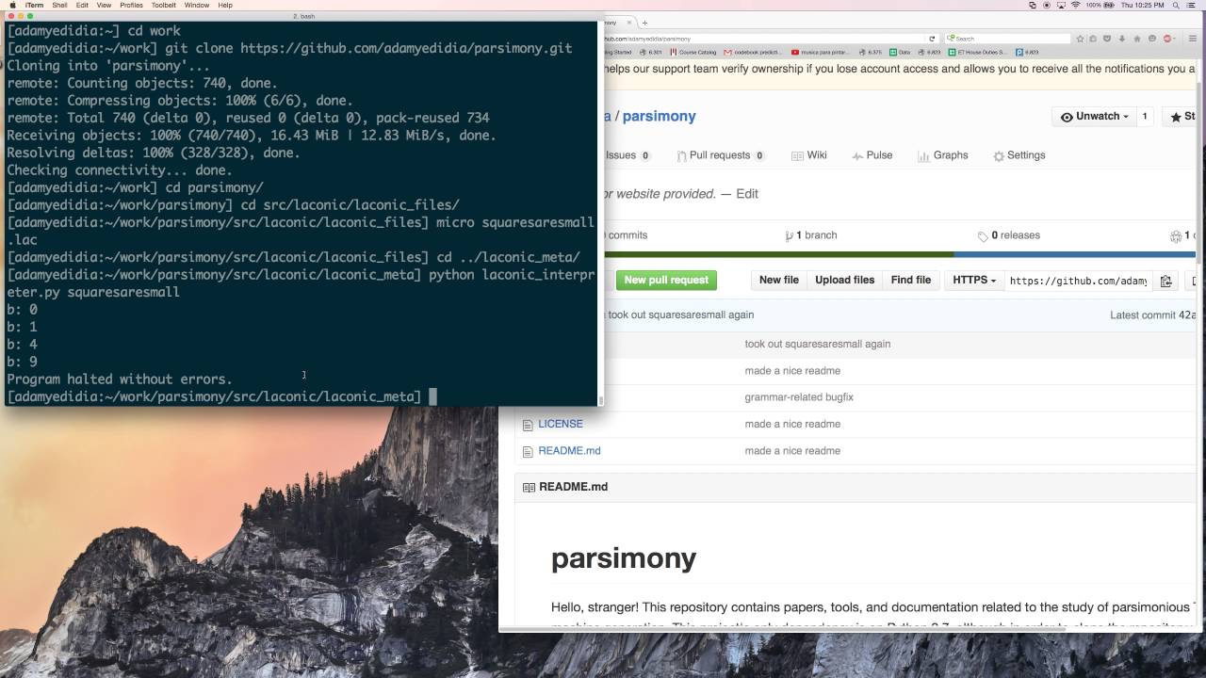Open the parsimony repository title link
The height and width of the screenshot is (678, 1206).
click(659, 116)
